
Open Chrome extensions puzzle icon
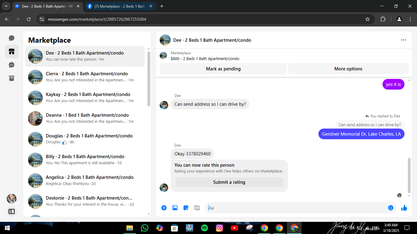[x=383, y=19]
